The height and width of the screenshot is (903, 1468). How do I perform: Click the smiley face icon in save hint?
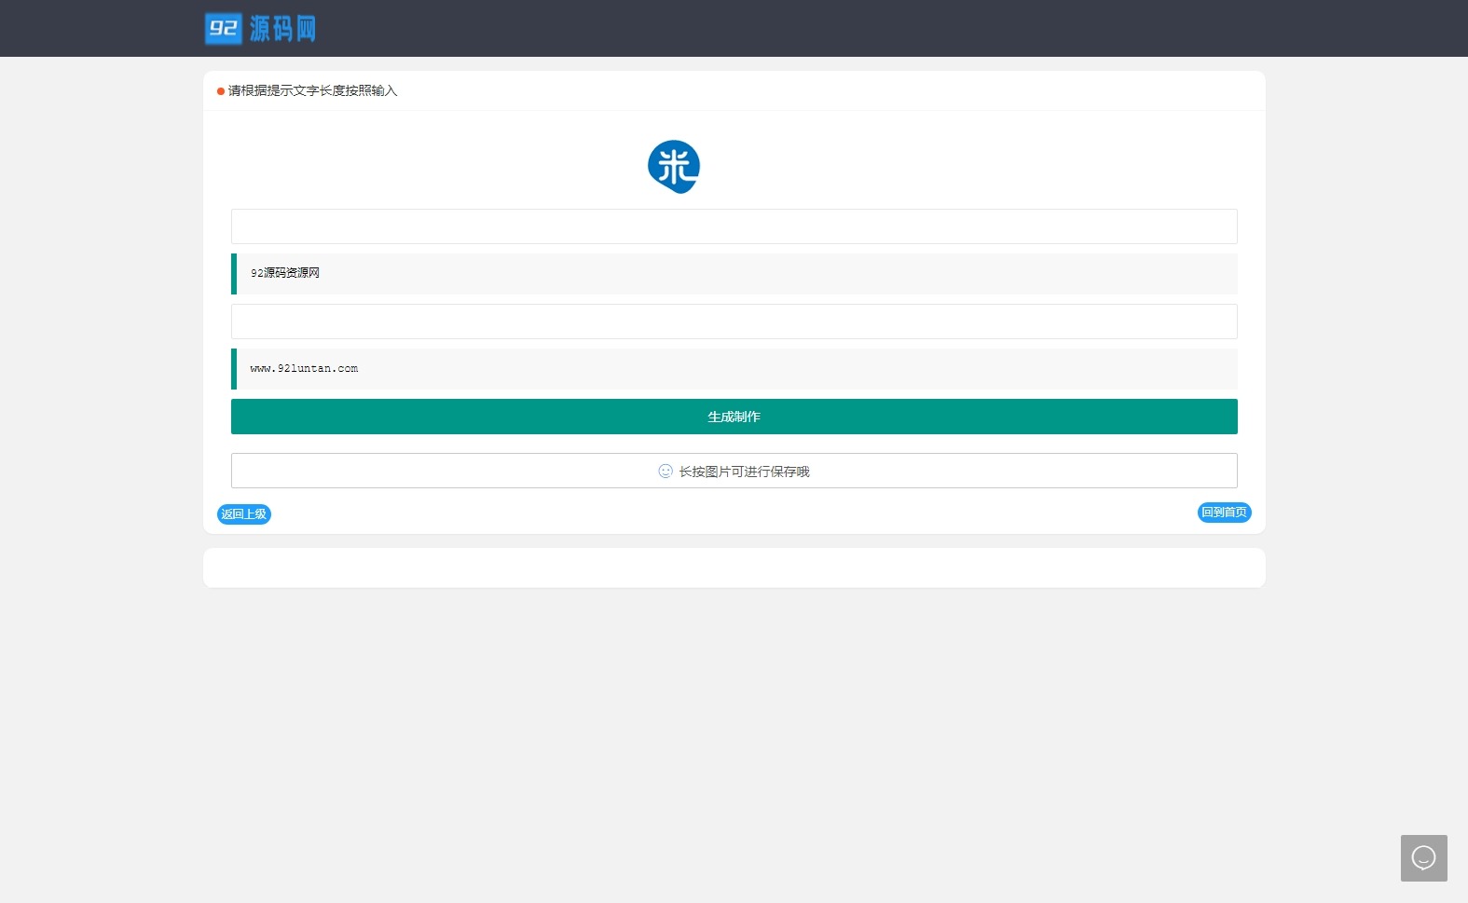coord(665,472)
